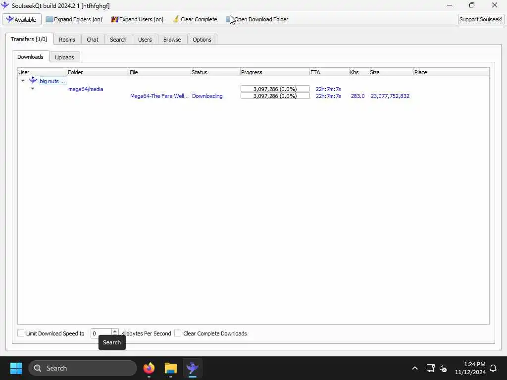
Task: Sort by the Folder column header
Action: (x=98, y=72)
